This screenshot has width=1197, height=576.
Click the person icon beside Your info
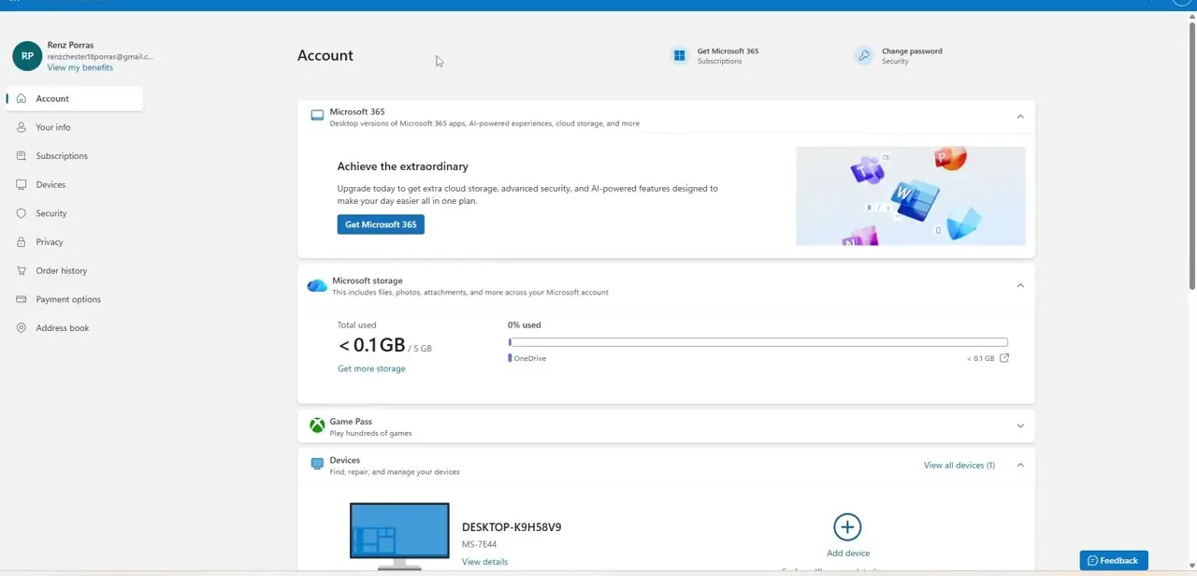pyautogui.click(x=22, y=127)
